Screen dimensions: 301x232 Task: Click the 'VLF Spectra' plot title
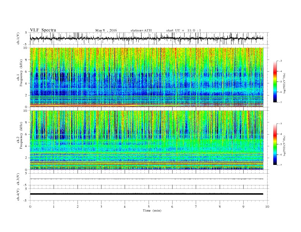pyautogui.click(x=43, y=30)
